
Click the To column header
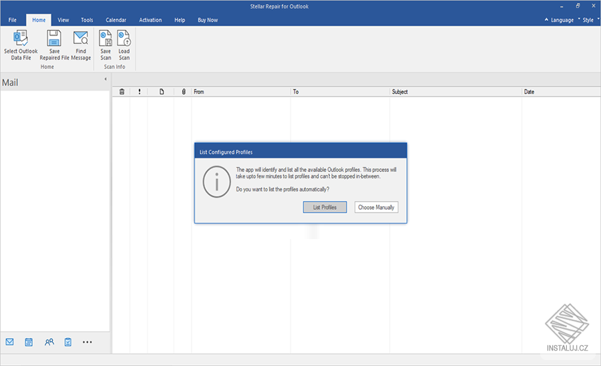340,91
